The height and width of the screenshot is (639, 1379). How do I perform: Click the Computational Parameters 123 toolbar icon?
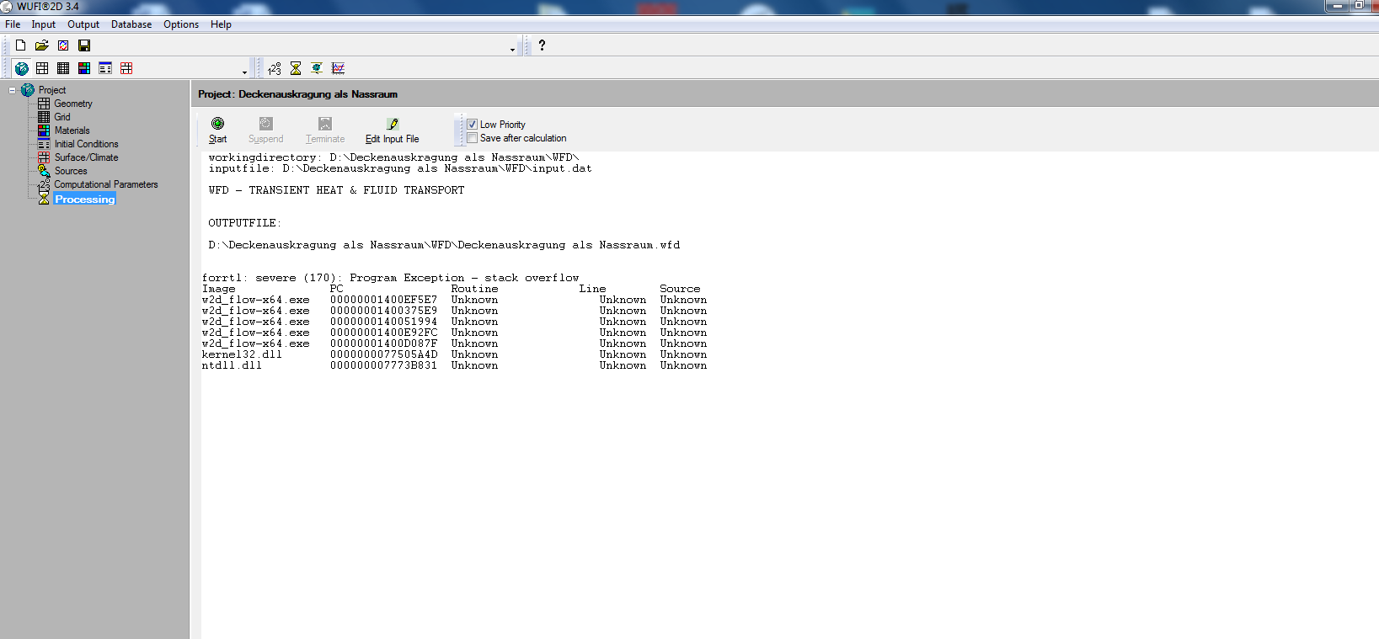275,68
